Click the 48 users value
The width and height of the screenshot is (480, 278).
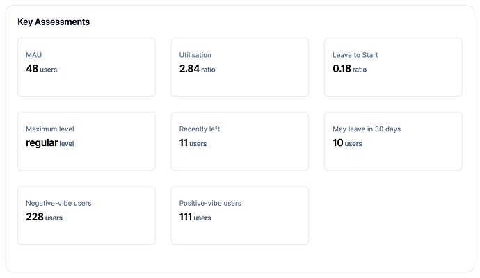(41, 69)
